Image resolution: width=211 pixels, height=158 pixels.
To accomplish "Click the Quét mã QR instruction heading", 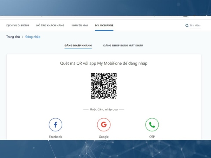I will click(x=104, y=63).
